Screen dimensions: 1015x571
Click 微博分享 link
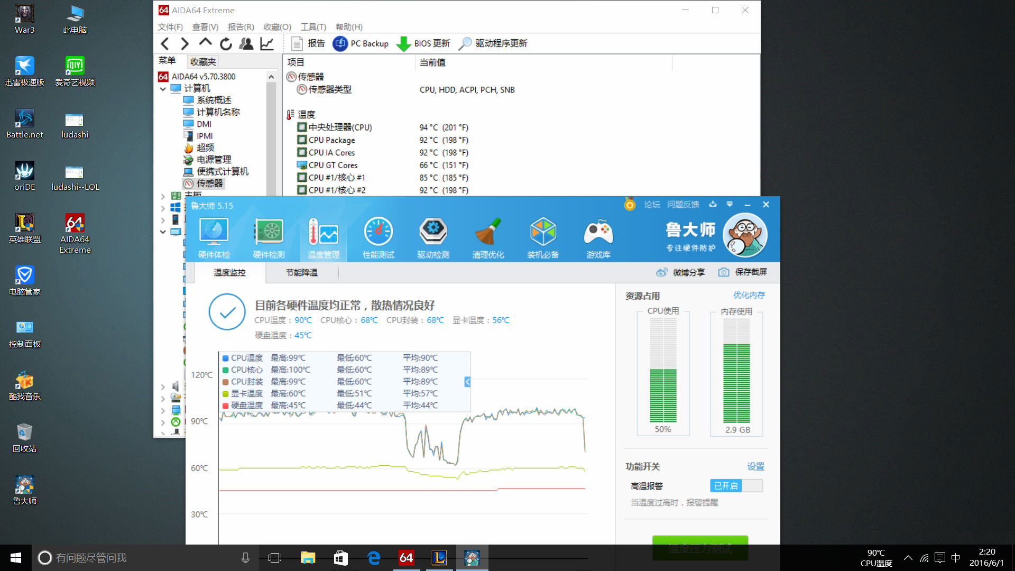pos(680,272)
